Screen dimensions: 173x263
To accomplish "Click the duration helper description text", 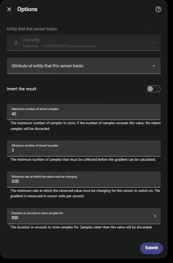I will pos(81,227).
